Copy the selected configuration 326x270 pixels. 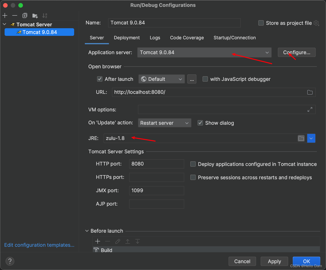(x=25, y=16)
